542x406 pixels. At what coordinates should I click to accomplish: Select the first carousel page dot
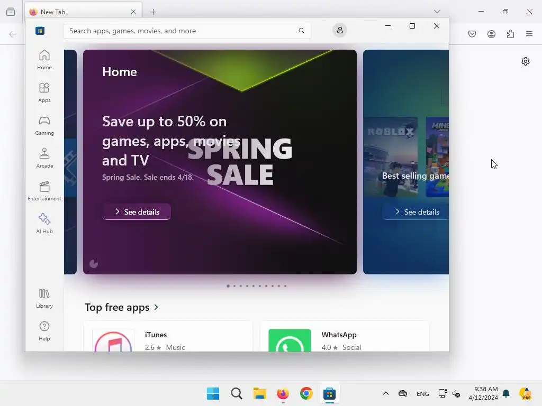[x=228, y=286]
